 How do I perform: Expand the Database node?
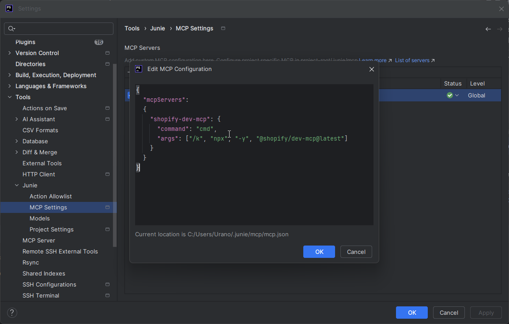click(x=17, y=141)
